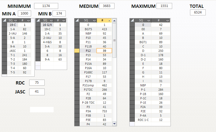Select the P3A value cell 753
The height and width of the screenshot is (132, 216).
coord(104,111)
